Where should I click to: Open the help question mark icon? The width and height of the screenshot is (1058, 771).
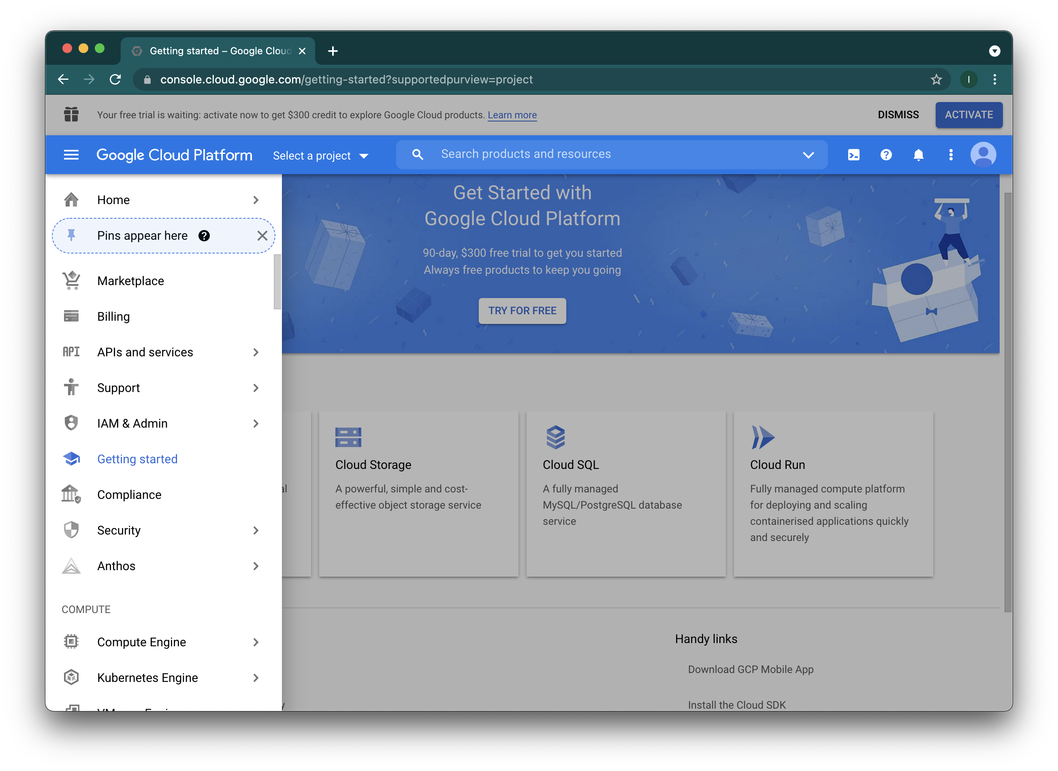(x=886, y=154)
